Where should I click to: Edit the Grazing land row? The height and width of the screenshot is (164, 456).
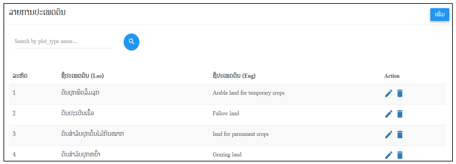389,155
